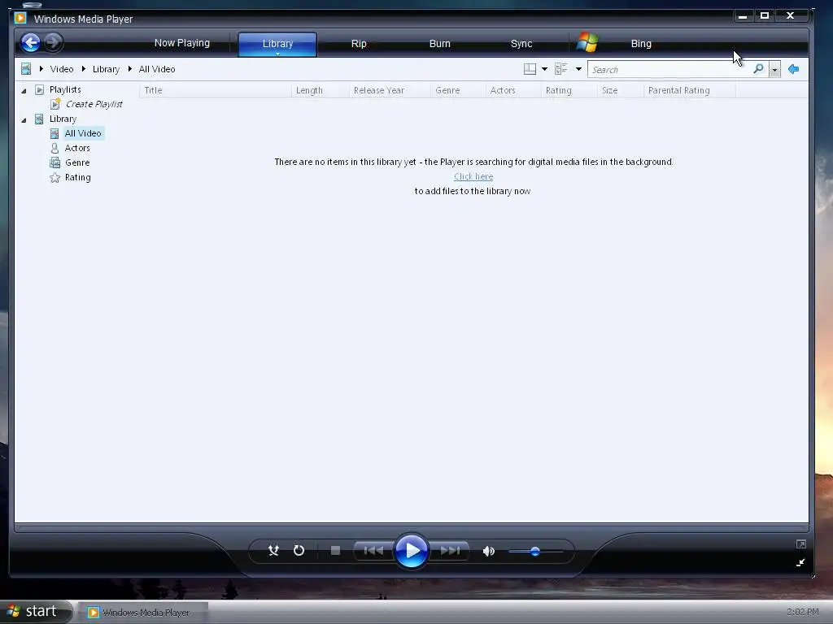Click the search magnifier icon
The width and height of the screenshot is (833, 624).
click(759, 69)
